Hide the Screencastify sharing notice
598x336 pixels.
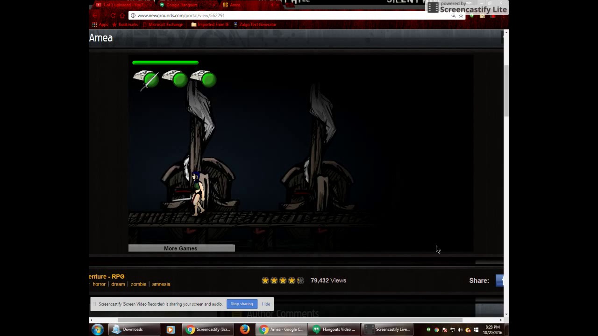(266, 304)
